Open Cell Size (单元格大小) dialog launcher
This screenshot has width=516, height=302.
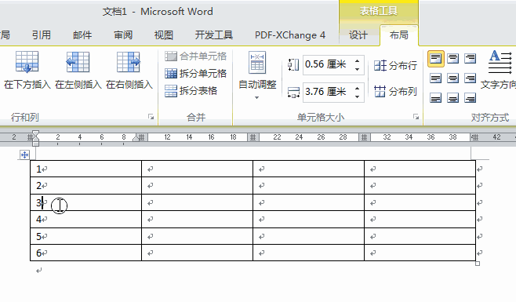pos(416,117)
